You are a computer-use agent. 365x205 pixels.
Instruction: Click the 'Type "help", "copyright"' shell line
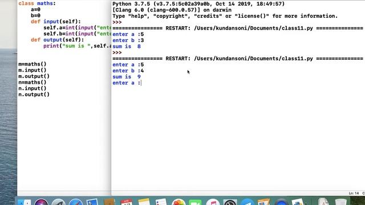(225, 16)
